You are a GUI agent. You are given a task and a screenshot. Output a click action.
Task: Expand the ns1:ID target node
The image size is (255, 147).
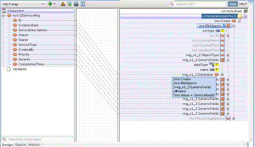pos(228,36)
